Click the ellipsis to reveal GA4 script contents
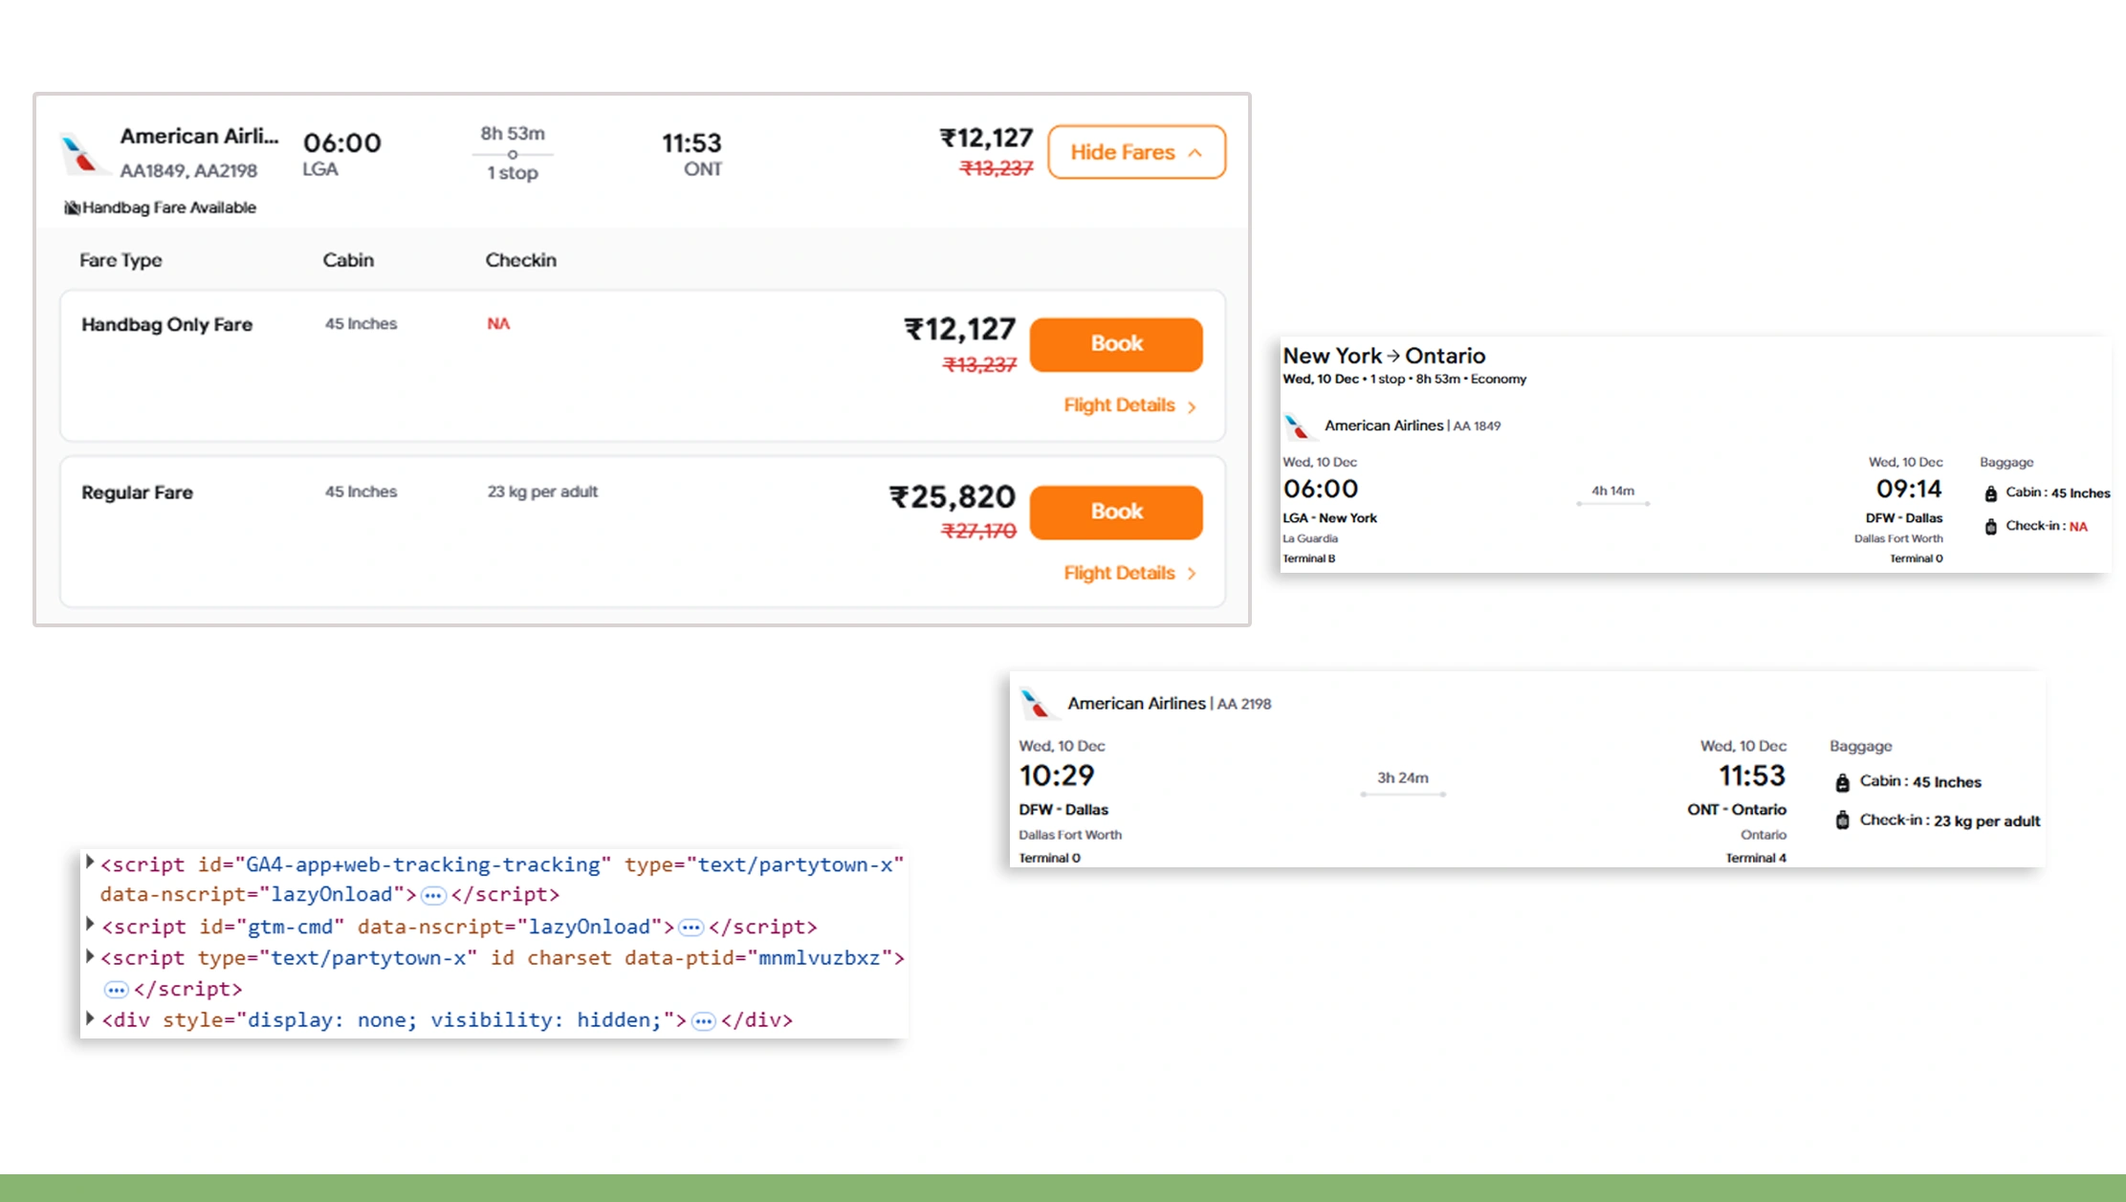Screen dimensions: 2126x1202 (432, 895)
